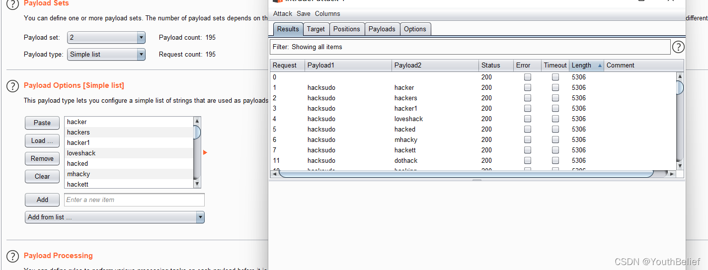This screenshot has width=708, height=270.
Task: Select 'hacker1' in the payload list
Action: coord(129,143)
